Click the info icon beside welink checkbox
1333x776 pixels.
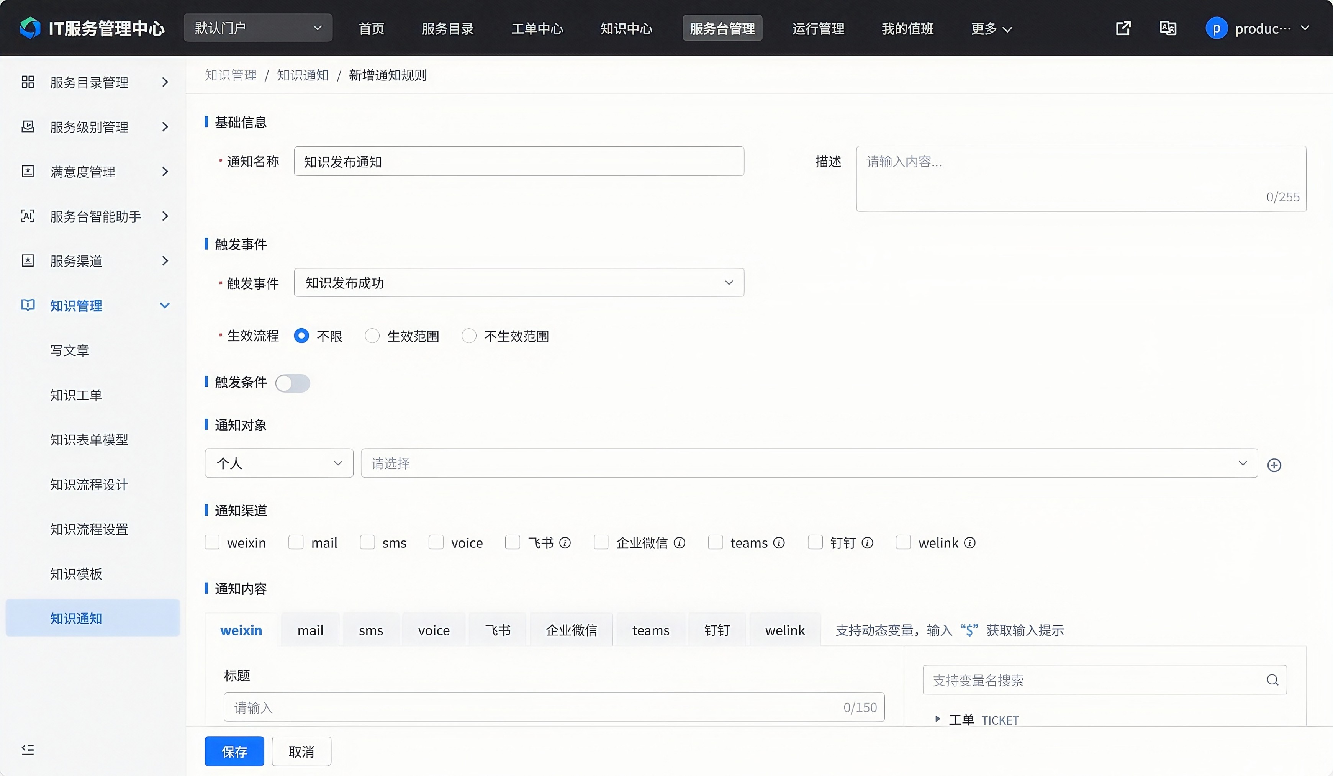coord(969,543)
